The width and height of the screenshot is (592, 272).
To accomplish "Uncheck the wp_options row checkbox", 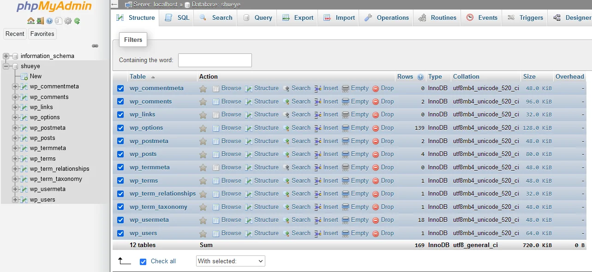I will click(120, 128).
